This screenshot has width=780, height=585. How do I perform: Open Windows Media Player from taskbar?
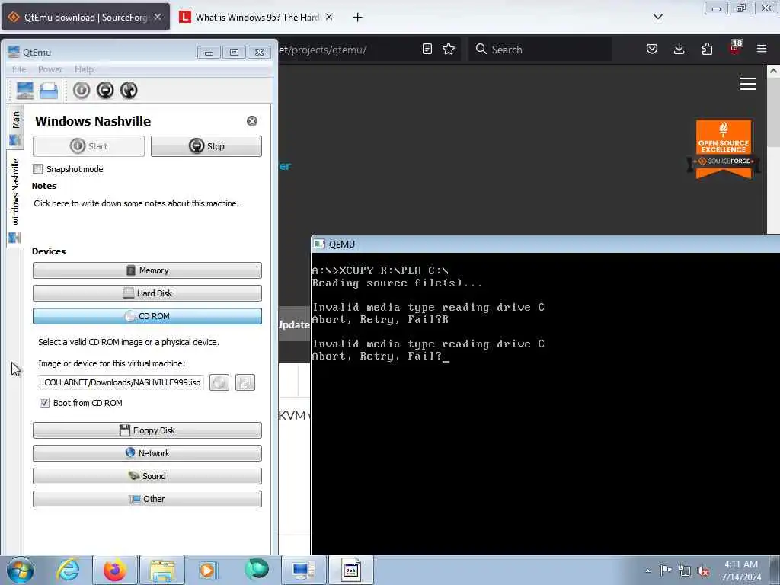pyautogui.click(x=208, y=570)
